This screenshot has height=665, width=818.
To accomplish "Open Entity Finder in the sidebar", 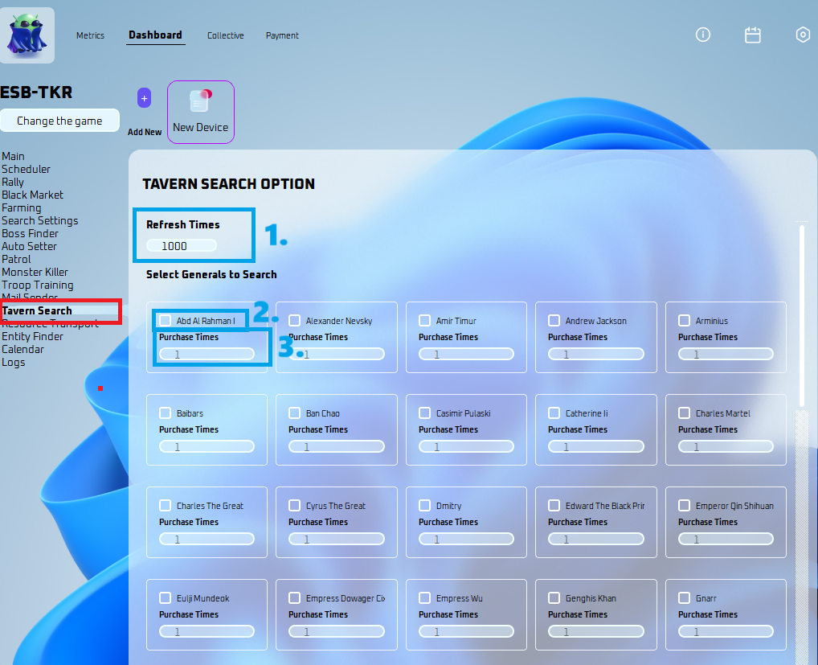I will [32, 337].
